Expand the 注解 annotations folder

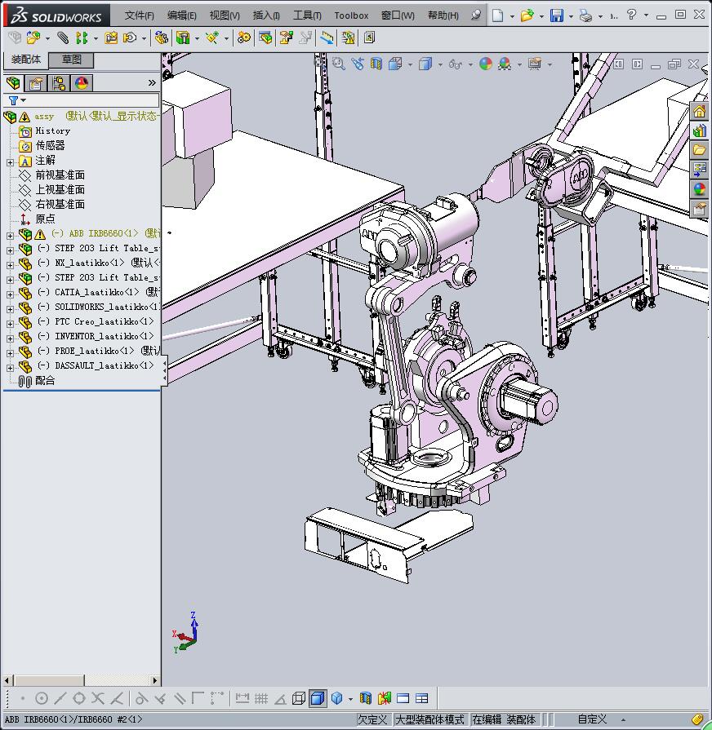10,161
